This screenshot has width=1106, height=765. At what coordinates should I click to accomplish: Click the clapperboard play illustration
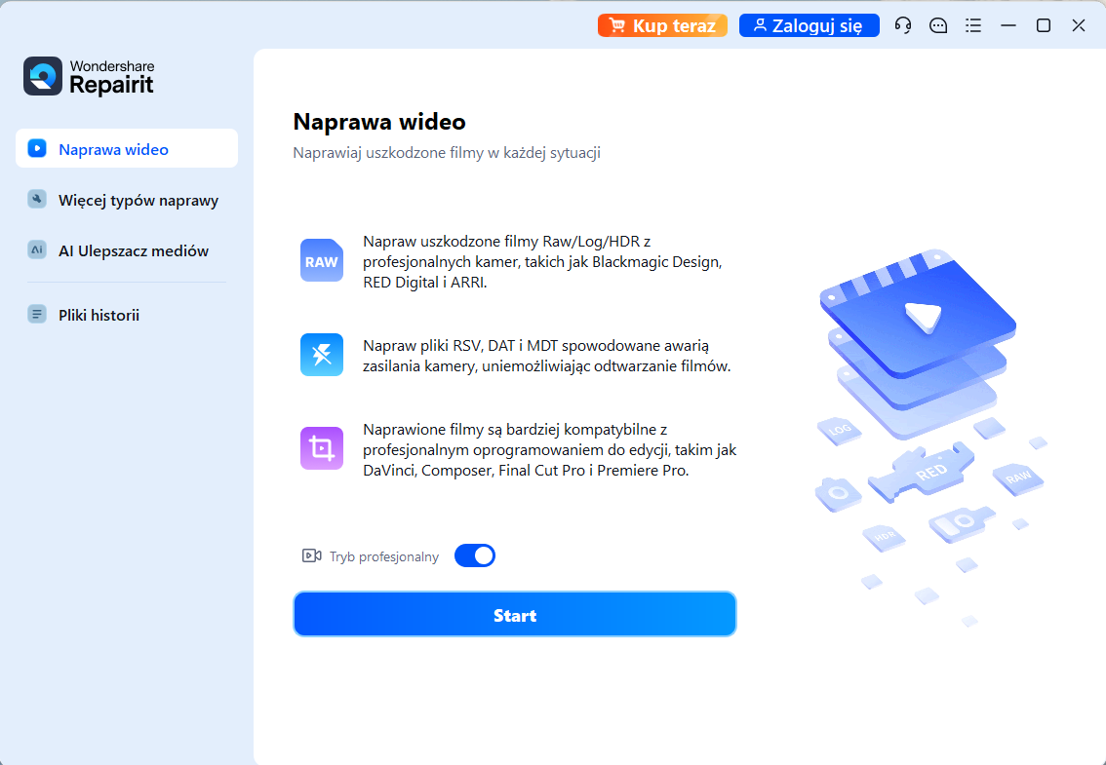click(919, 314)
